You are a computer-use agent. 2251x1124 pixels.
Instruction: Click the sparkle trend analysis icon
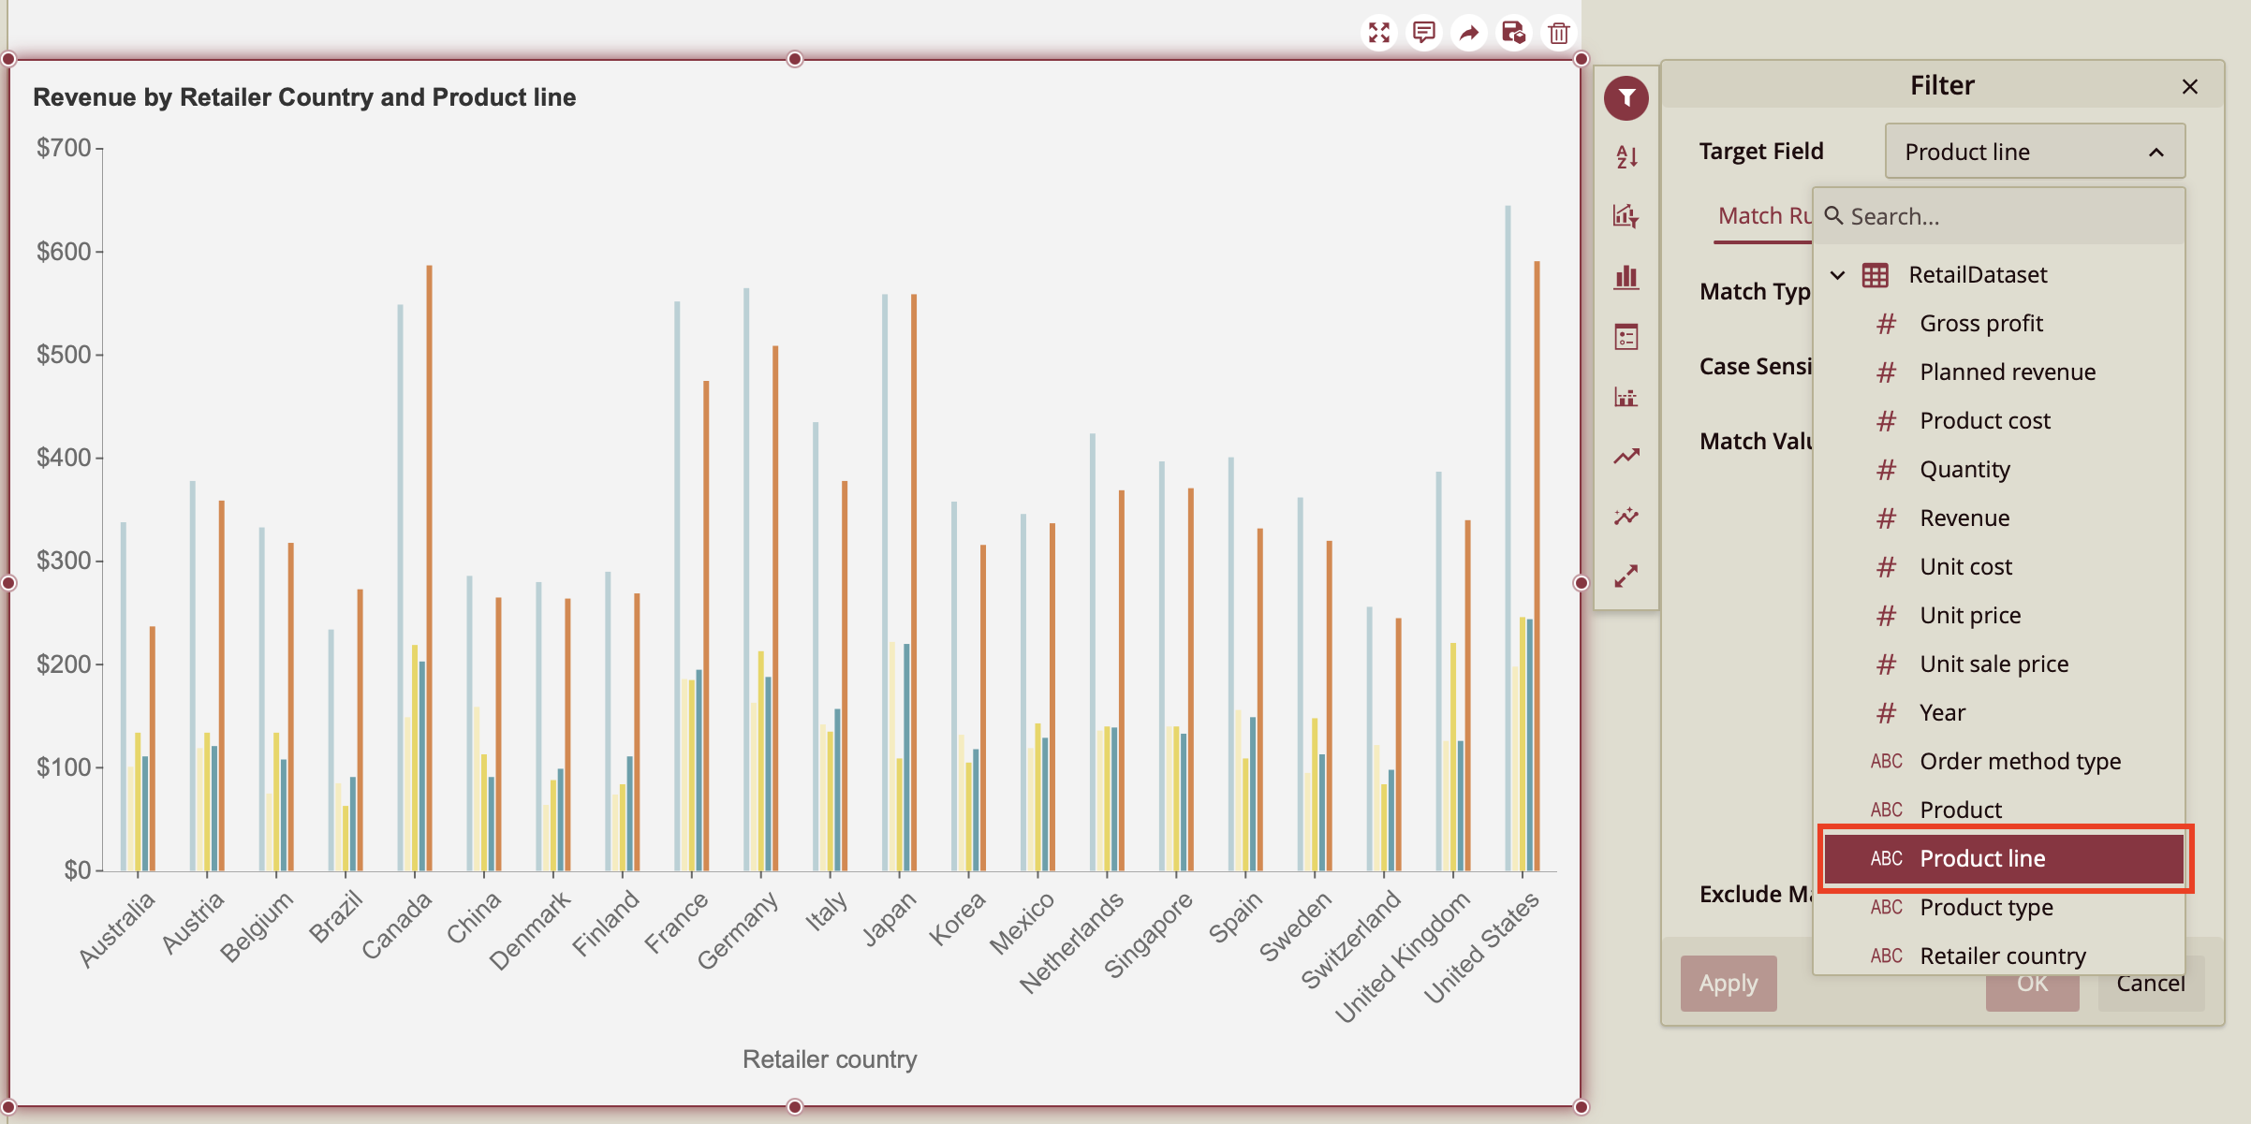[1626, 517]
